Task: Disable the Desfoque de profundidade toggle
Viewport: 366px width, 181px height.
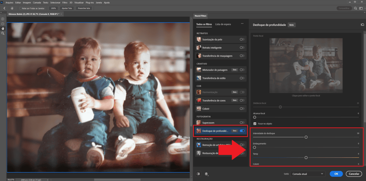Action: point(242,131)
